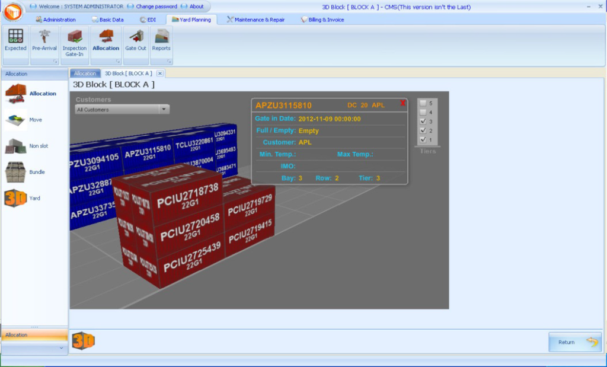Image resolution: width=607 pixels, height=367 pixels.
Task: Uncheck the Tier 1 checkbox
Action: (423, 140)
